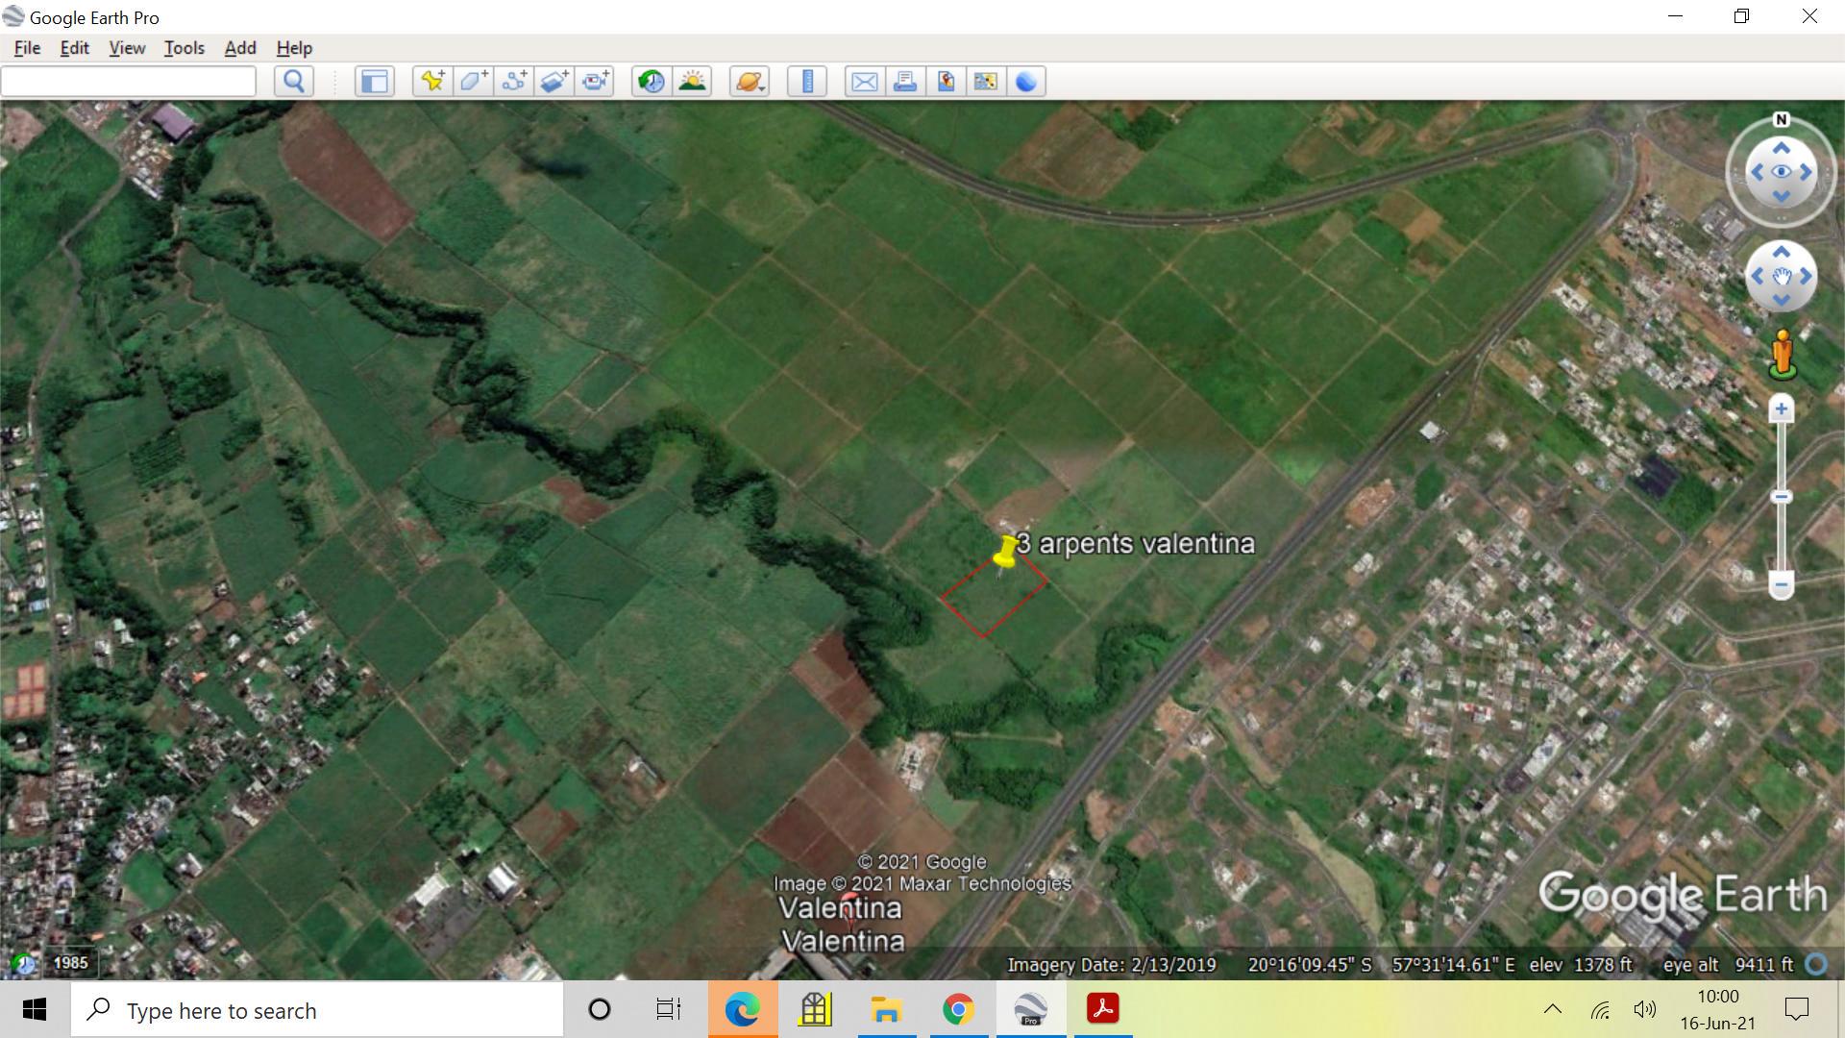
Task: Start Record a Tour from the toolbar
Action: pyautogui.click(x=595, y=82)
